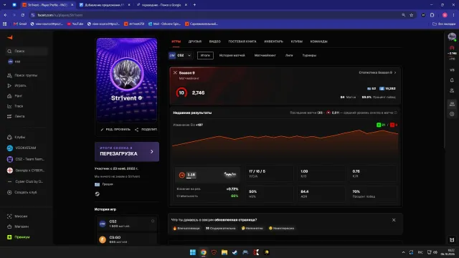
Task: Focus the Поиск search field in the sidebar
Action: 27,51
